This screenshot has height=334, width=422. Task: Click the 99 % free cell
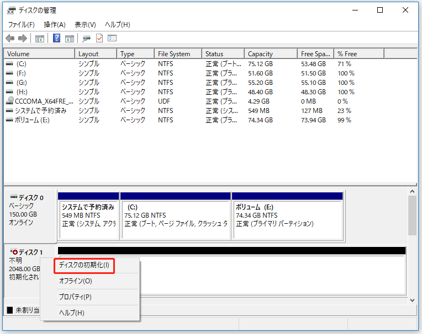coord(344,120)
